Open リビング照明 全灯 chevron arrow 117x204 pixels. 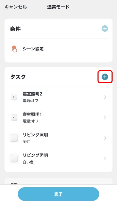coord(105,138)
